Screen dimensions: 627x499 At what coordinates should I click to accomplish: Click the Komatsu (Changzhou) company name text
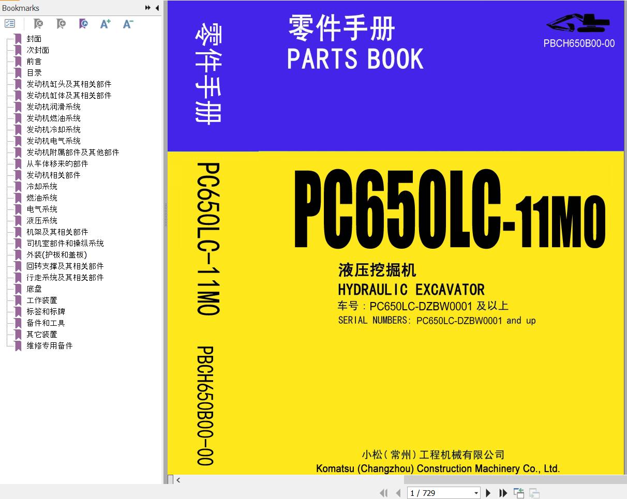[x=438, y=468]
